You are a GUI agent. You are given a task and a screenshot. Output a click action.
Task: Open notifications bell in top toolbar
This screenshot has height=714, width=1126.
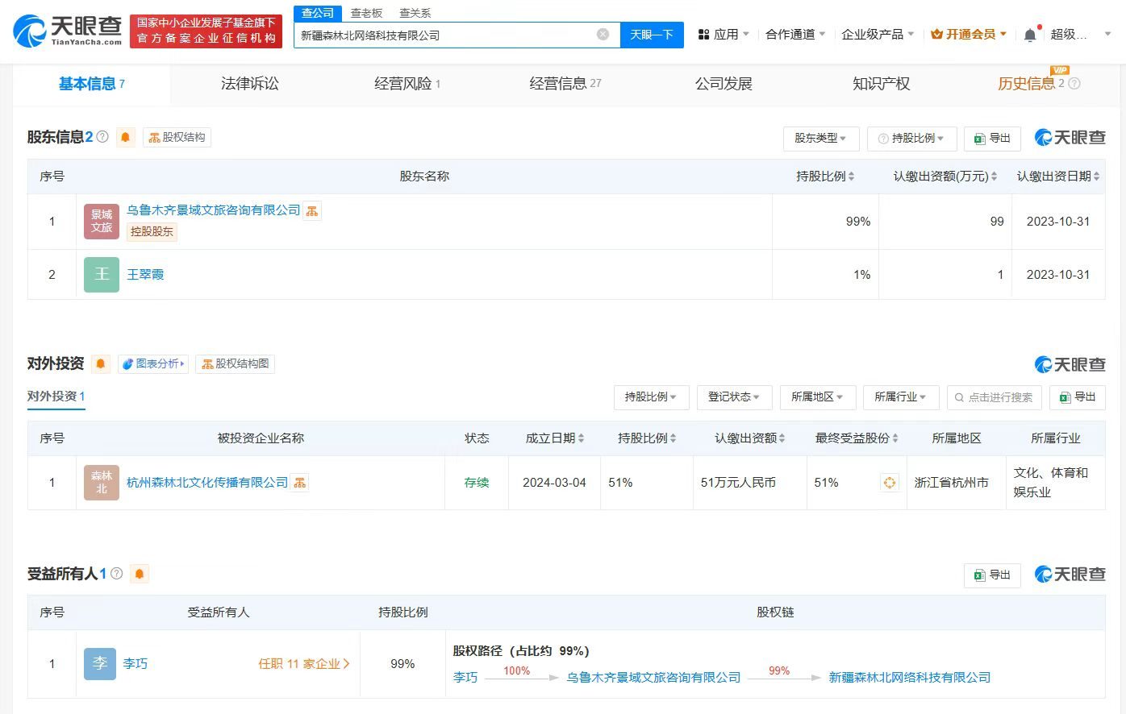click(x=1030, y=34)
